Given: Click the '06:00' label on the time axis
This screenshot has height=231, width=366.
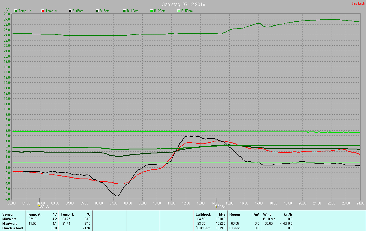Looking at the screenshot, I should (x=99, y=203).
